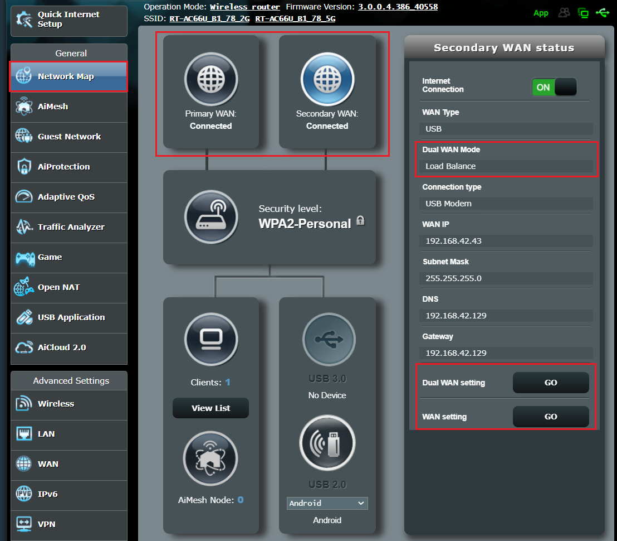Click the USB 3.0 port icon
Image resolution: width=617 pixels, height=541 pixels.
coord(329,339)
